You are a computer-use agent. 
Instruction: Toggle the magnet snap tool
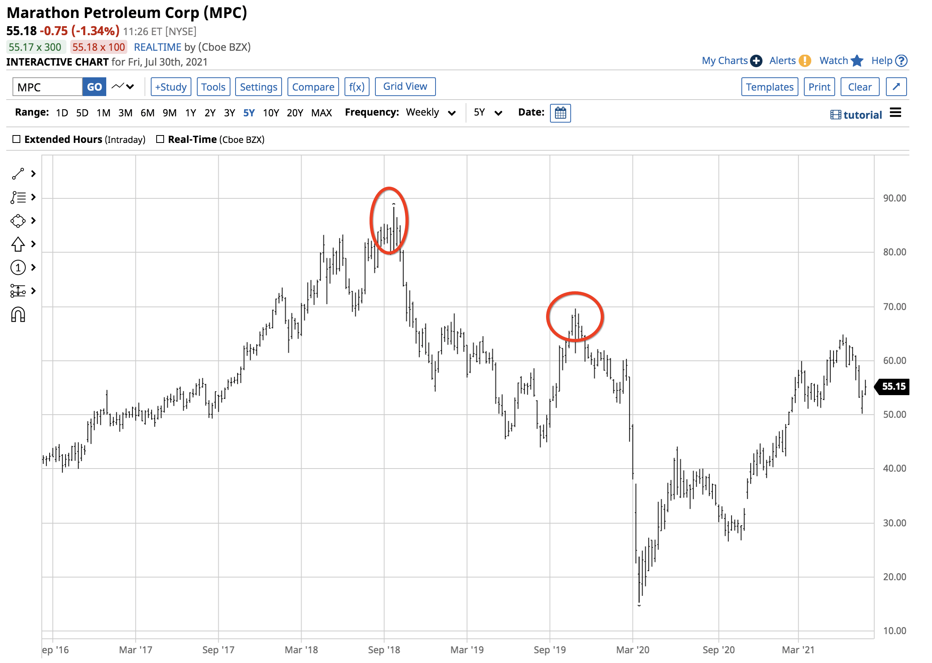[18, 315]
